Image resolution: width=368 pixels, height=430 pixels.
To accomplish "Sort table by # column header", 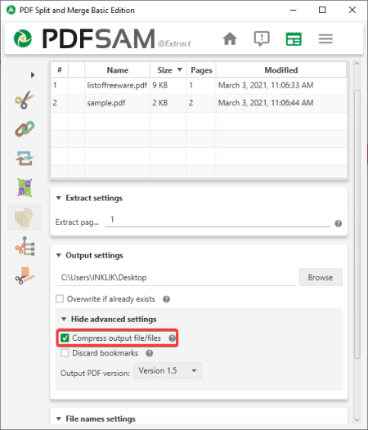I will (x=59, y=70).
